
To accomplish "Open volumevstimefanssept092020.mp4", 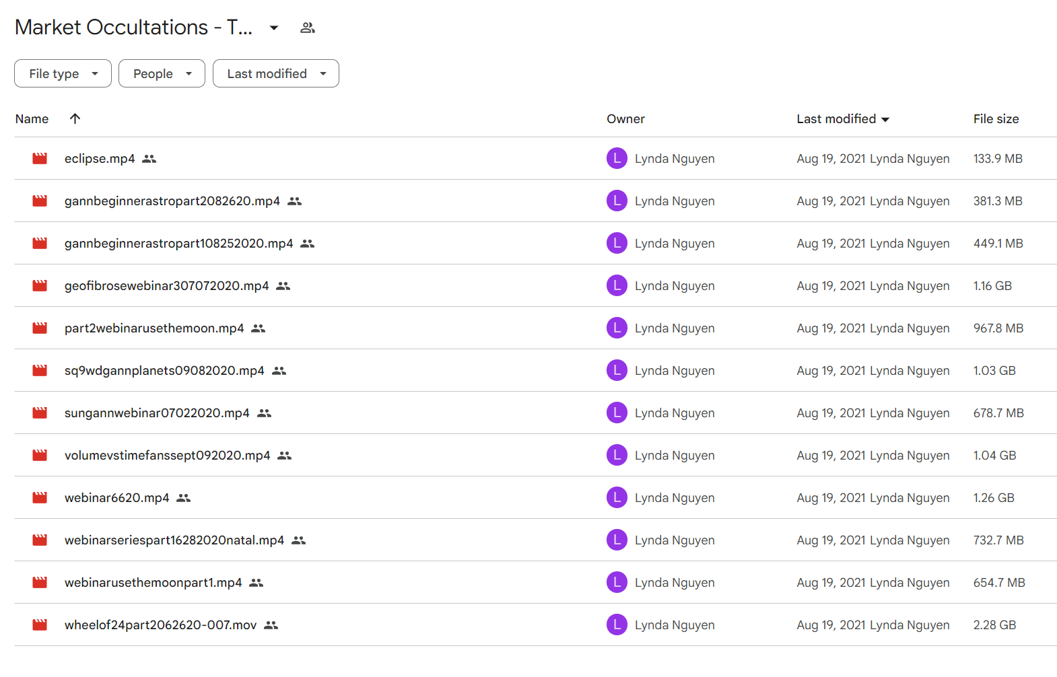I will point(168,456).
